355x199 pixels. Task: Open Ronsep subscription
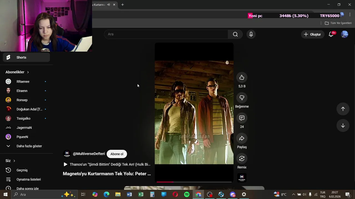click(26, 100)
